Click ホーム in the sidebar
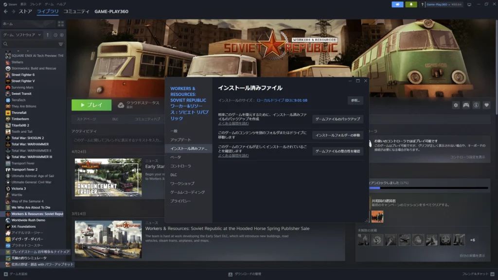Screen dimensions: 498x280 click(x=8, y=24)
